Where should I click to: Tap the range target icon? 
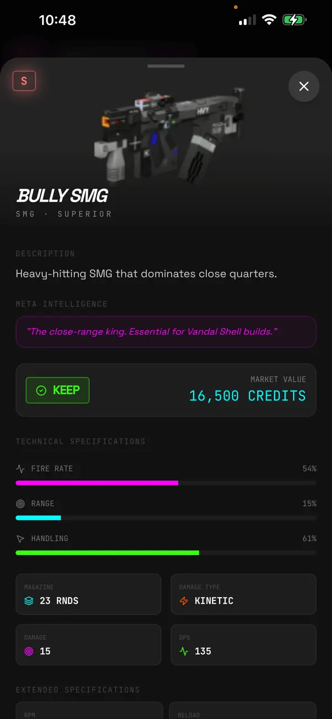click(20, 504)
